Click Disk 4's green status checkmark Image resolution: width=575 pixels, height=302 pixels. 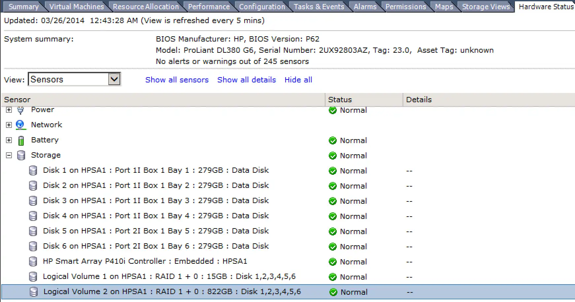click(x=333, y=216)
